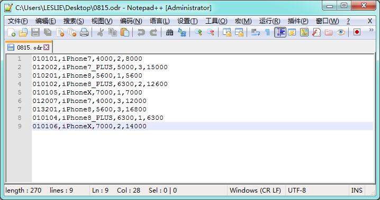
Task: Open Folder as Workspace icon
Action: click(329, 32)
